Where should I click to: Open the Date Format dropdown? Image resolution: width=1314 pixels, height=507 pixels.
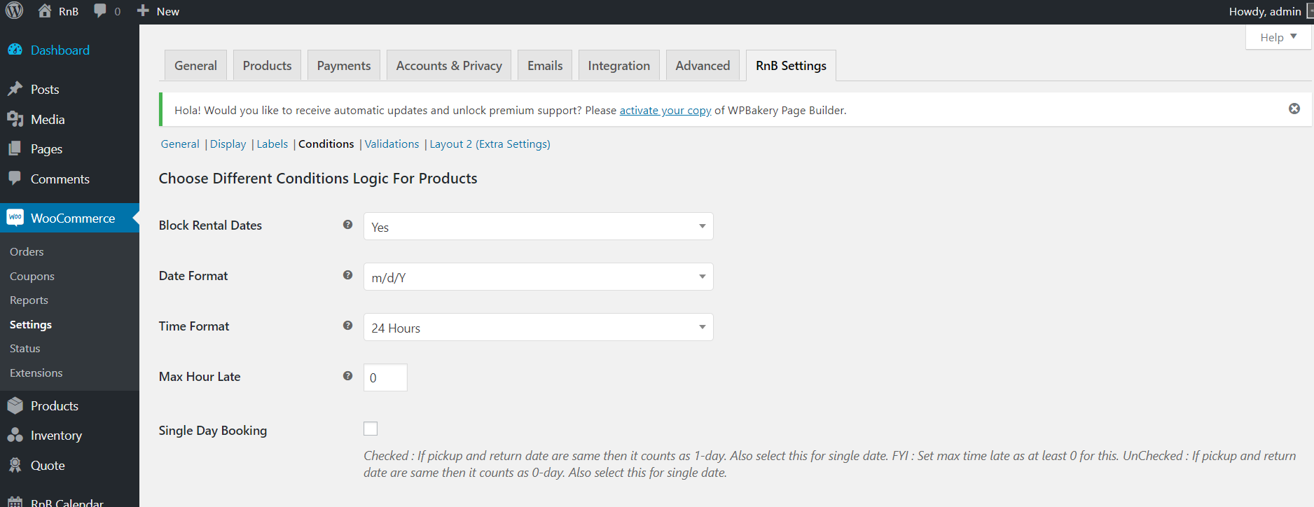(x=538, y=277)
